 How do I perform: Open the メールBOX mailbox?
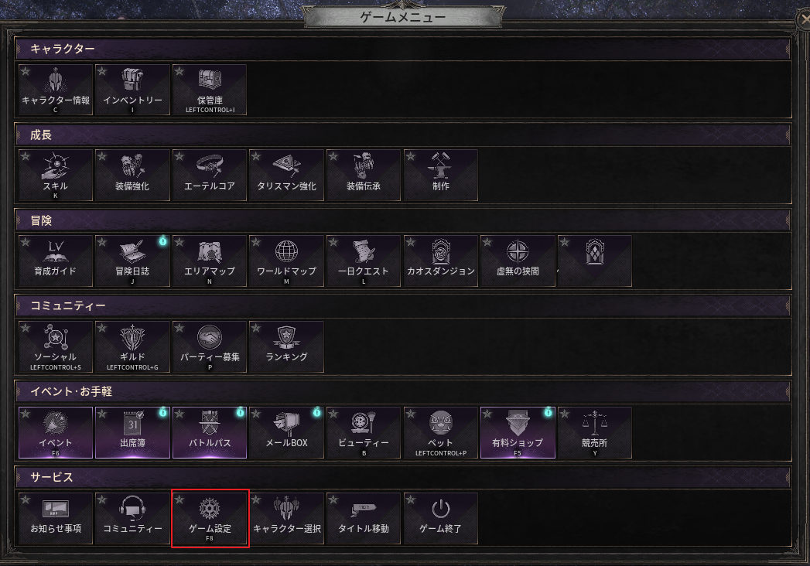coord(287,432)
